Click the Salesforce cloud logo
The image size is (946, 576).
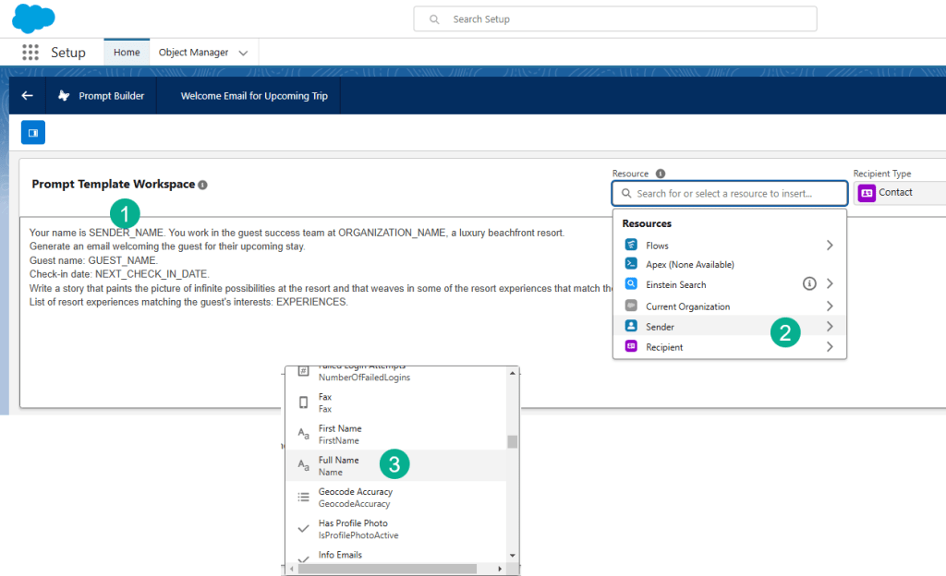[33, 18]
